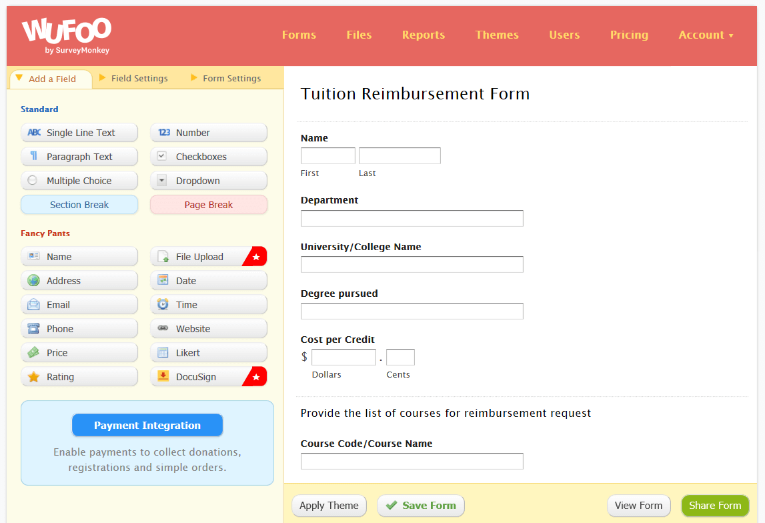Go to Reports in navigation
This screenshot has height=523, width=765.
423,35
